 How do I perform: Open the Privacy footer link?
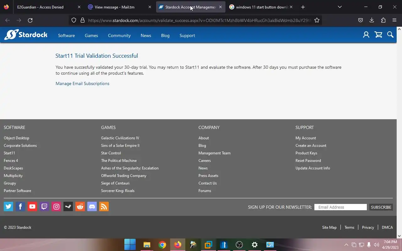pos(368,227)
